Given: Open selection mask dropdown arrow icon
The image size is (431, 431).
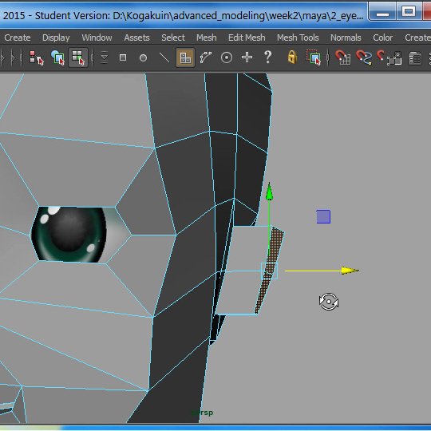Looking at the screenshot, I should pyautogui.click(x=105, y=57).
